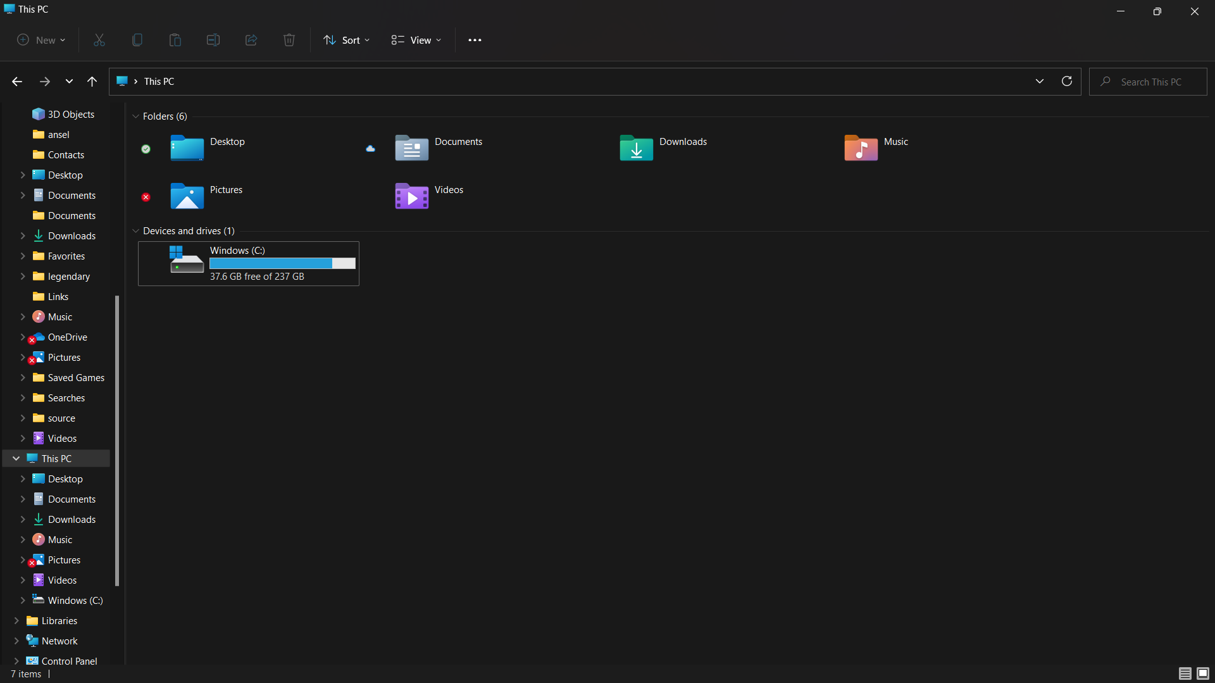Click the red sync error badge beside Pictures
The height and width of the screenshot is (683, 1215).
tap(146, 197)
